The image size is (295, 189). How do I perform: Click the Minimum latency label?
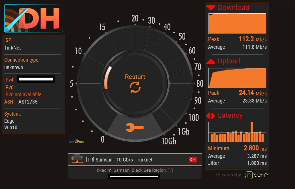(x=219, y=148)
